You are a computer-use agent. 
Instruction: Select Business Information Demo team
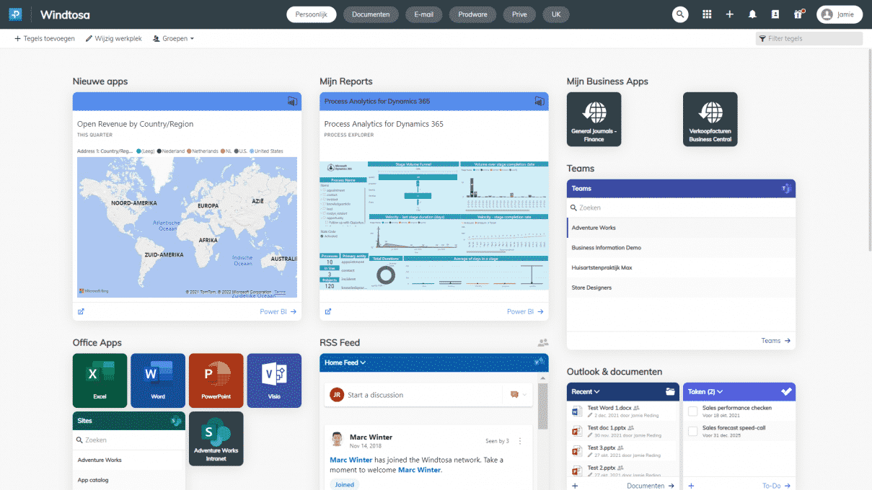[x=681, y=248]
